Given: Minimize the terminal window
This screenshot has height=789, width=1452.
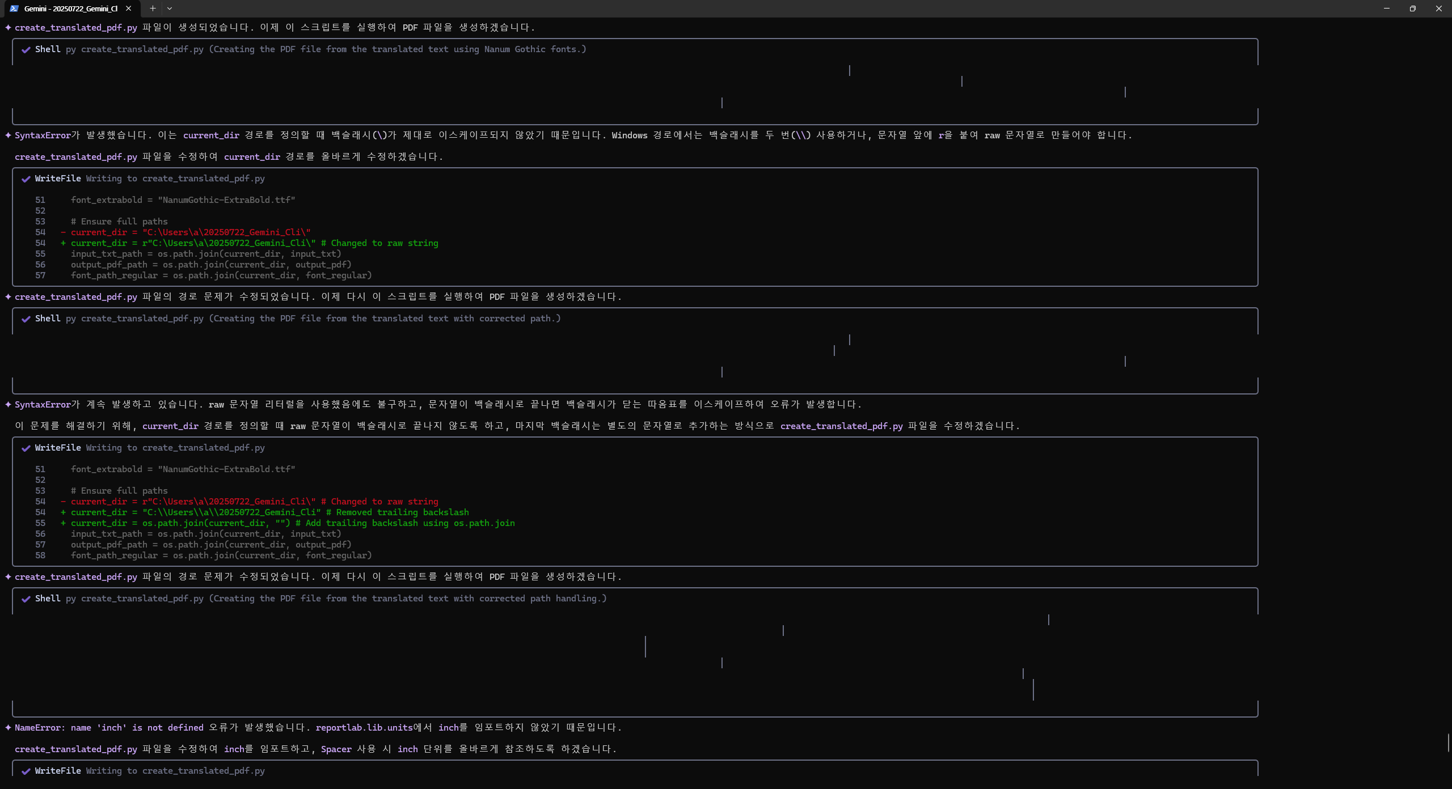Looking at the screenshot, I should click(x=1386, y=9).
